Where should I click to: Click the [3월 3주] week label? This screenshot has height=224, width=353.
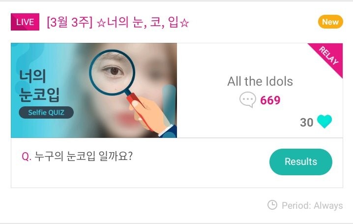pos(68,23)
